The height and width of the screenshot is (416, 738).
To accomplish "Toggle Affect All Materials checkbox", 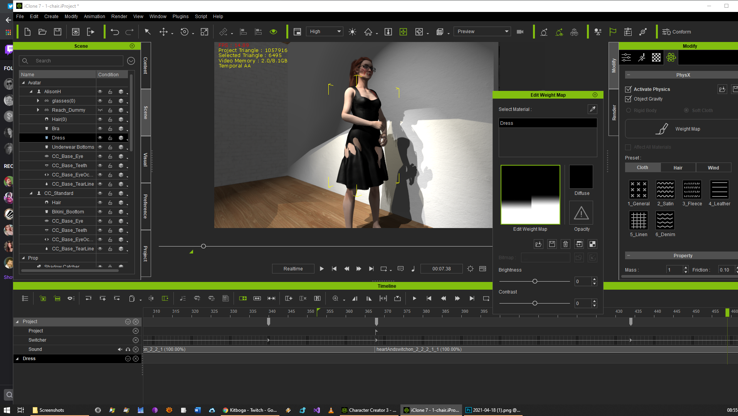I will point(628,147).
